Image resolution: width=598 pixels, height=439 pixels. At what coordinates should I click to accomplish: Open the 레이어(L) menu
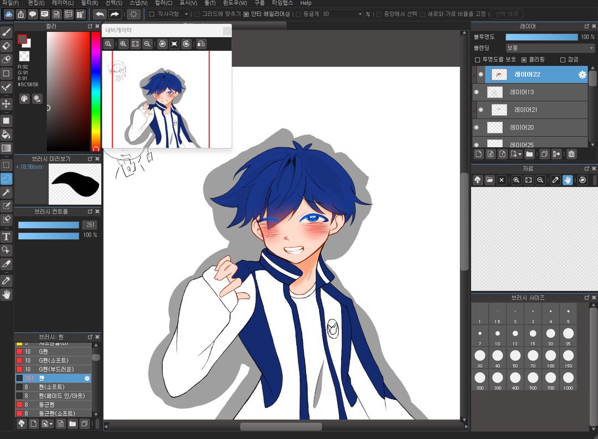click(63, 3)
